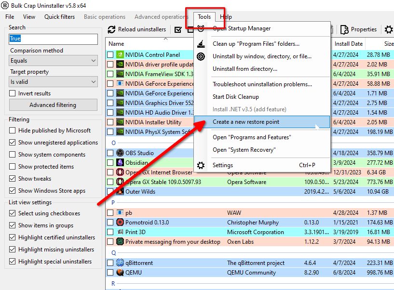
Task: Sort by the Install Date column header
Action: 349,44
